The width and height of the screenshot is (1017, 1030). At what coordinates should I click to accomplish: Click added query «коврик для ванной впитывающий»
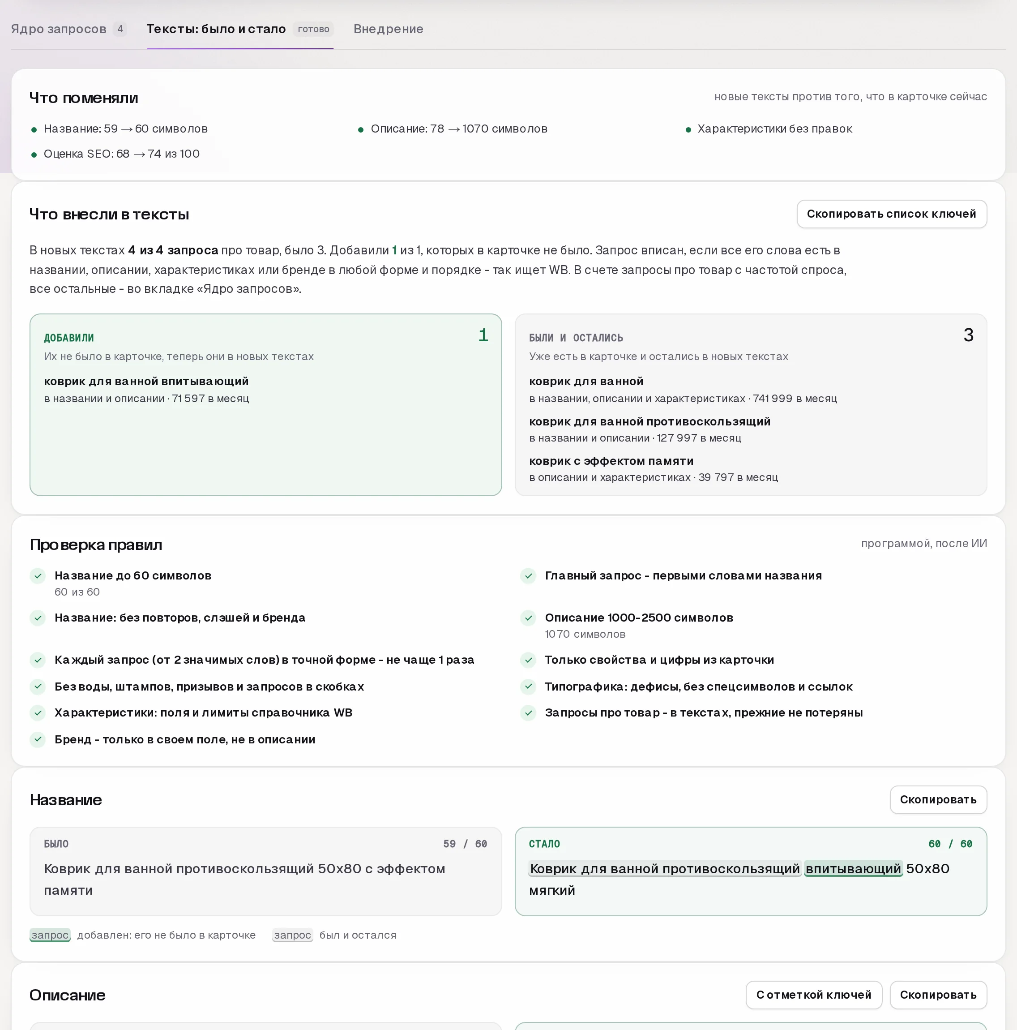click(x=146, y=381)
